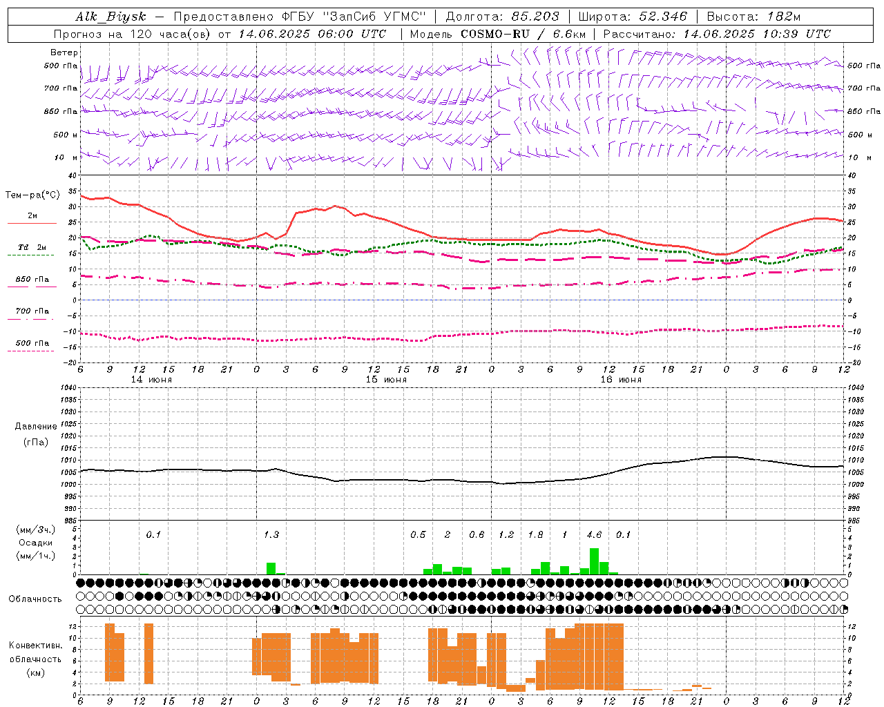Click the (мм/1ч.) precipitation unit label
The image size is (884, 707).
36,556
